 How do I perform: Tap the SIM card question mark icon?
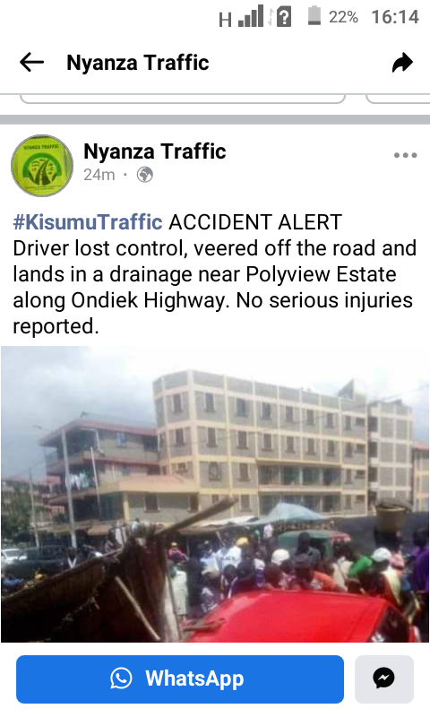click(x=284, y=17)
